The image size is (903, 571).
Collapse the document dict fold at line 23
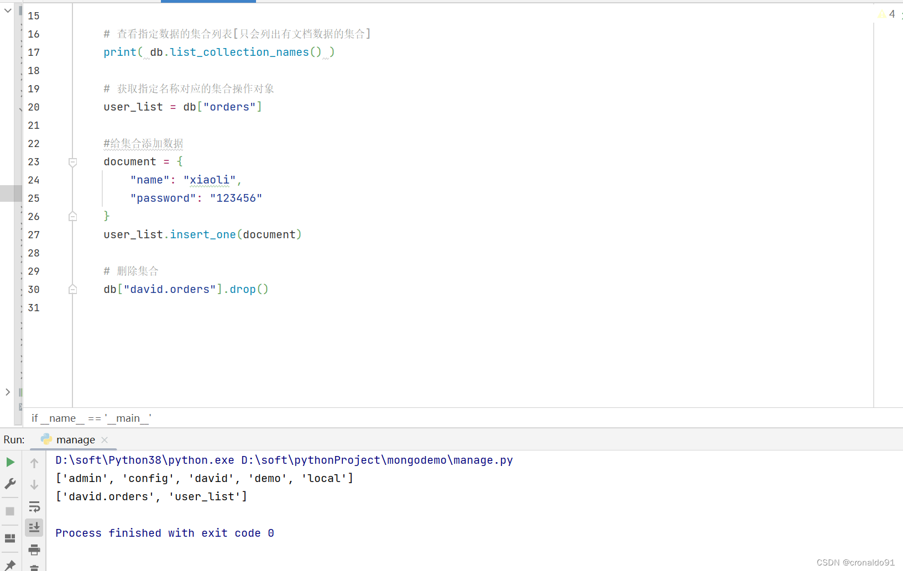coord(72,162)
